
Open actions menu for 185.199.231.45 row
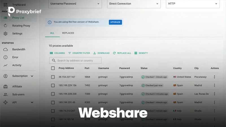(x=214, y=102)
